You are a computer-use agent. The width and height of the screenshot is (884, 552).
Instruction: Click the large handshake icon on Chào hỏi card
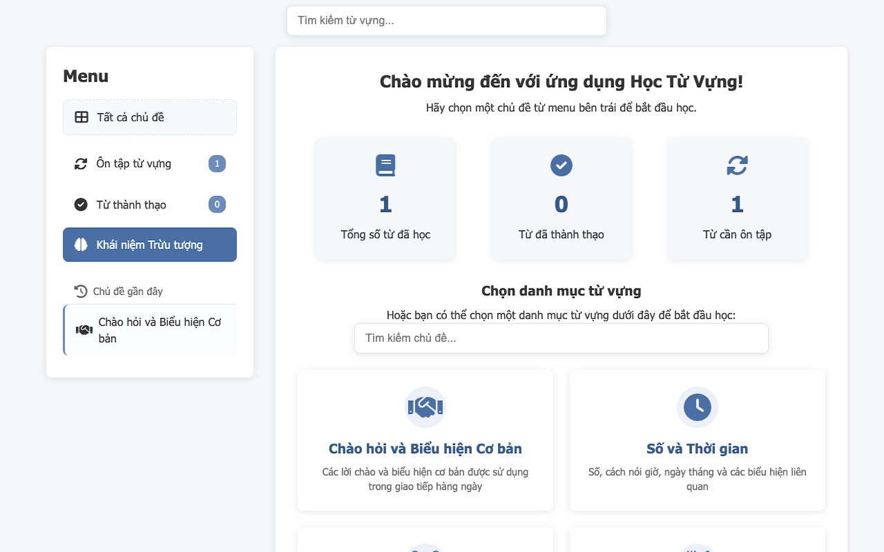point(425,407)
